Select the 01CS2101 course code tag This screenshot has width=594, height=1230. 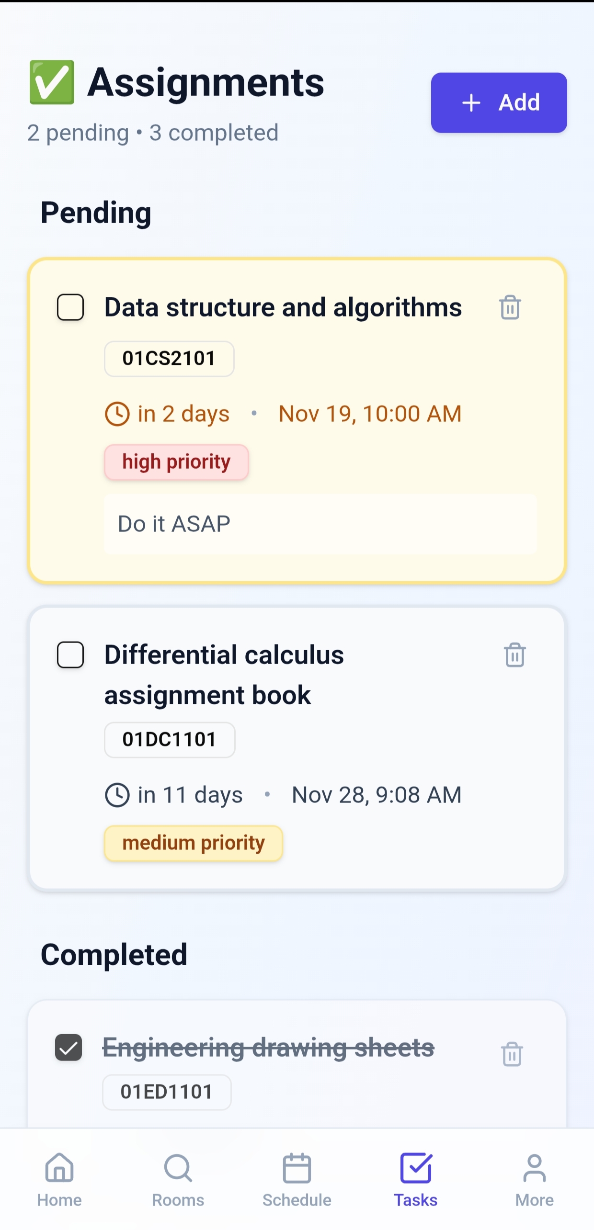pyautogui.click(x=169, y=359)
